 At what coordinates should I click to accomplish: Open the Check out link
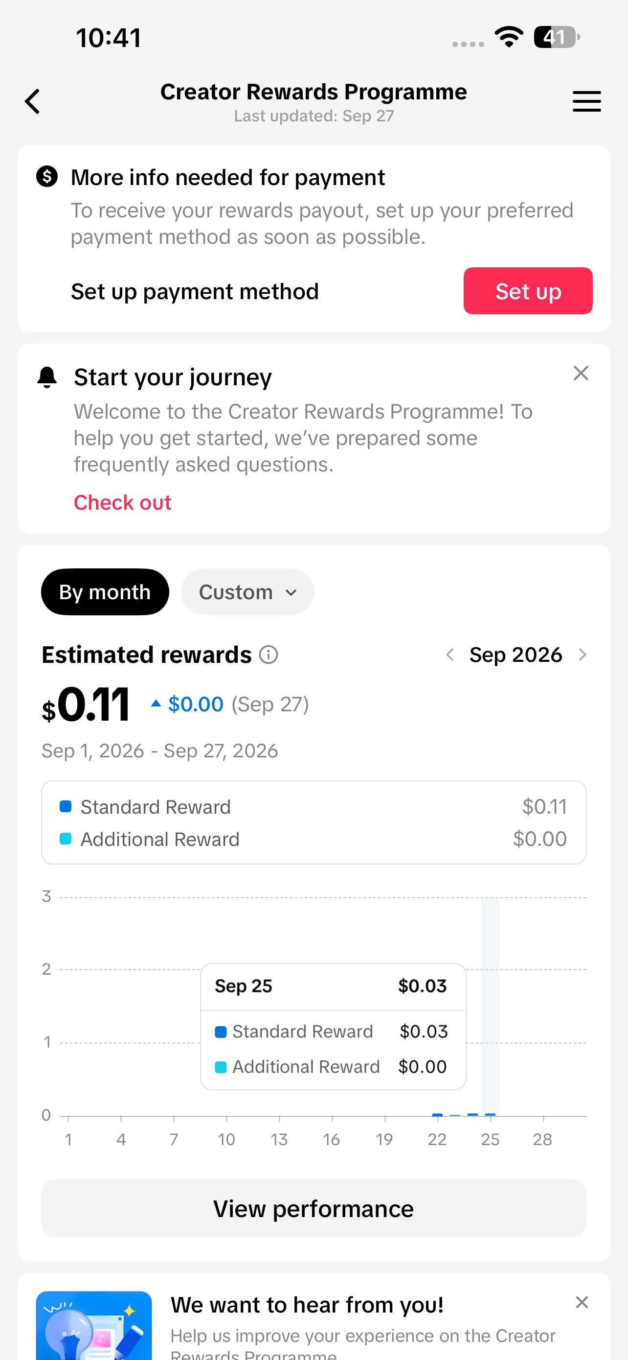[122, 502]
